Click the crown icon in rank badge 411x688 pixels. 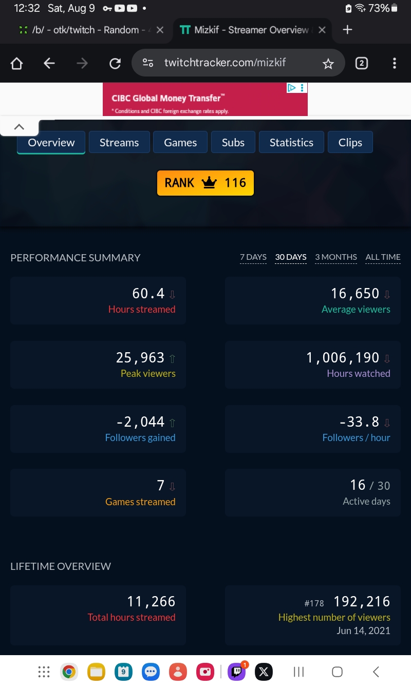tap(209, 182)
